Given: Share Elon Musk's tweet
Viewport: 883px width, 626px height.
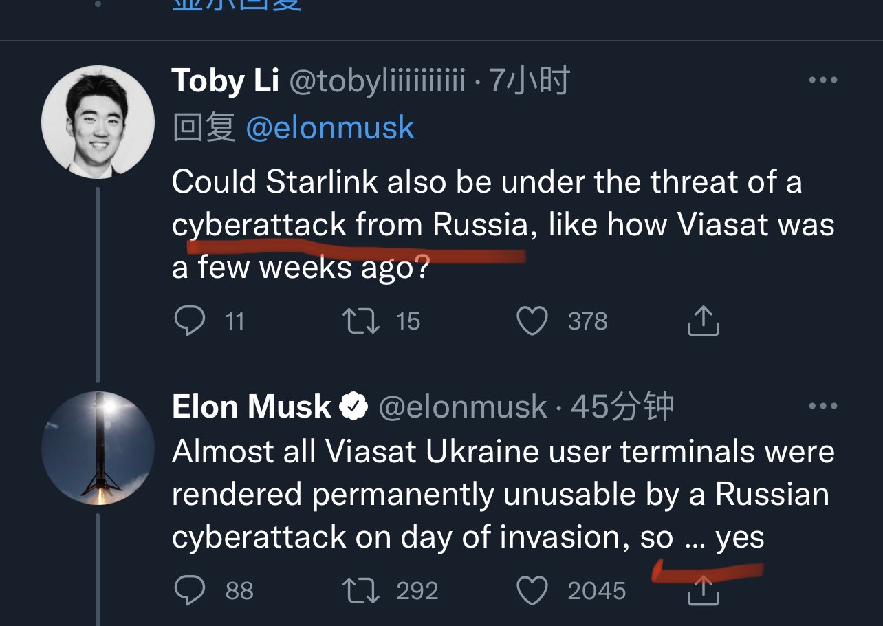Looking at the screenshot, I should pyautogui.click(x=703, y=590).
